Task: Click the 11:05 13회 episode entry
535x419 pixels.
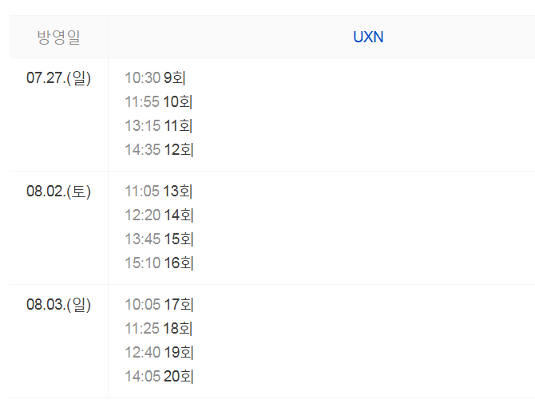Action: 159,192
